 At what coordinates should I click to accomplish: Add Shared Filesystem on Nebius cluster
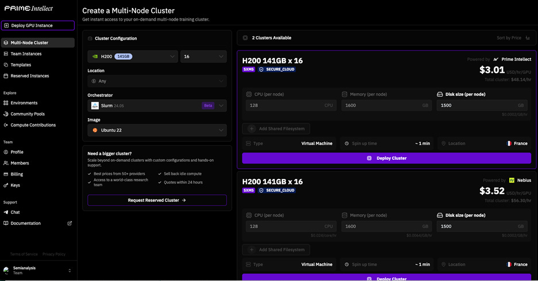(x=276, y=250)
